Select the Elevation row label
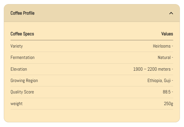 (x=19, y=69)
